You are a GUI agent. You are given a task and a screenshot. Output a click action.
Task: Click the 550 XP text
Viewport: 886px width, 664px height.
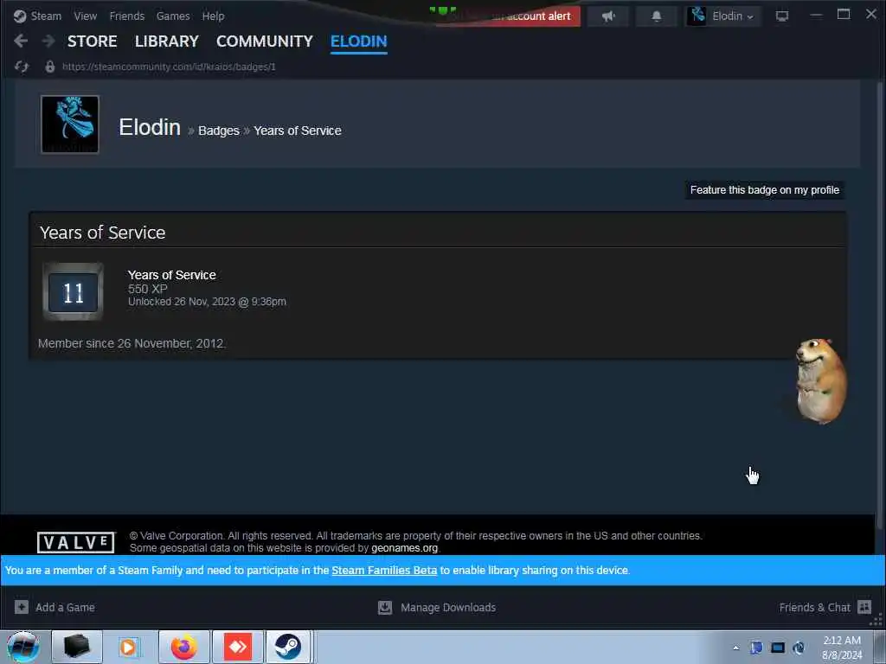pos(147,289)
